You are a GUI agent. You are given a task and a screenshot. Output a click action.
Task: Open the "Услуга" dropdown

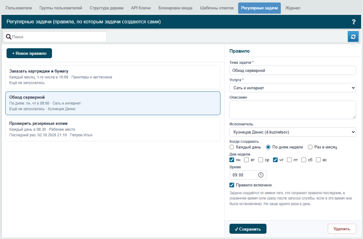pos(293,88)
